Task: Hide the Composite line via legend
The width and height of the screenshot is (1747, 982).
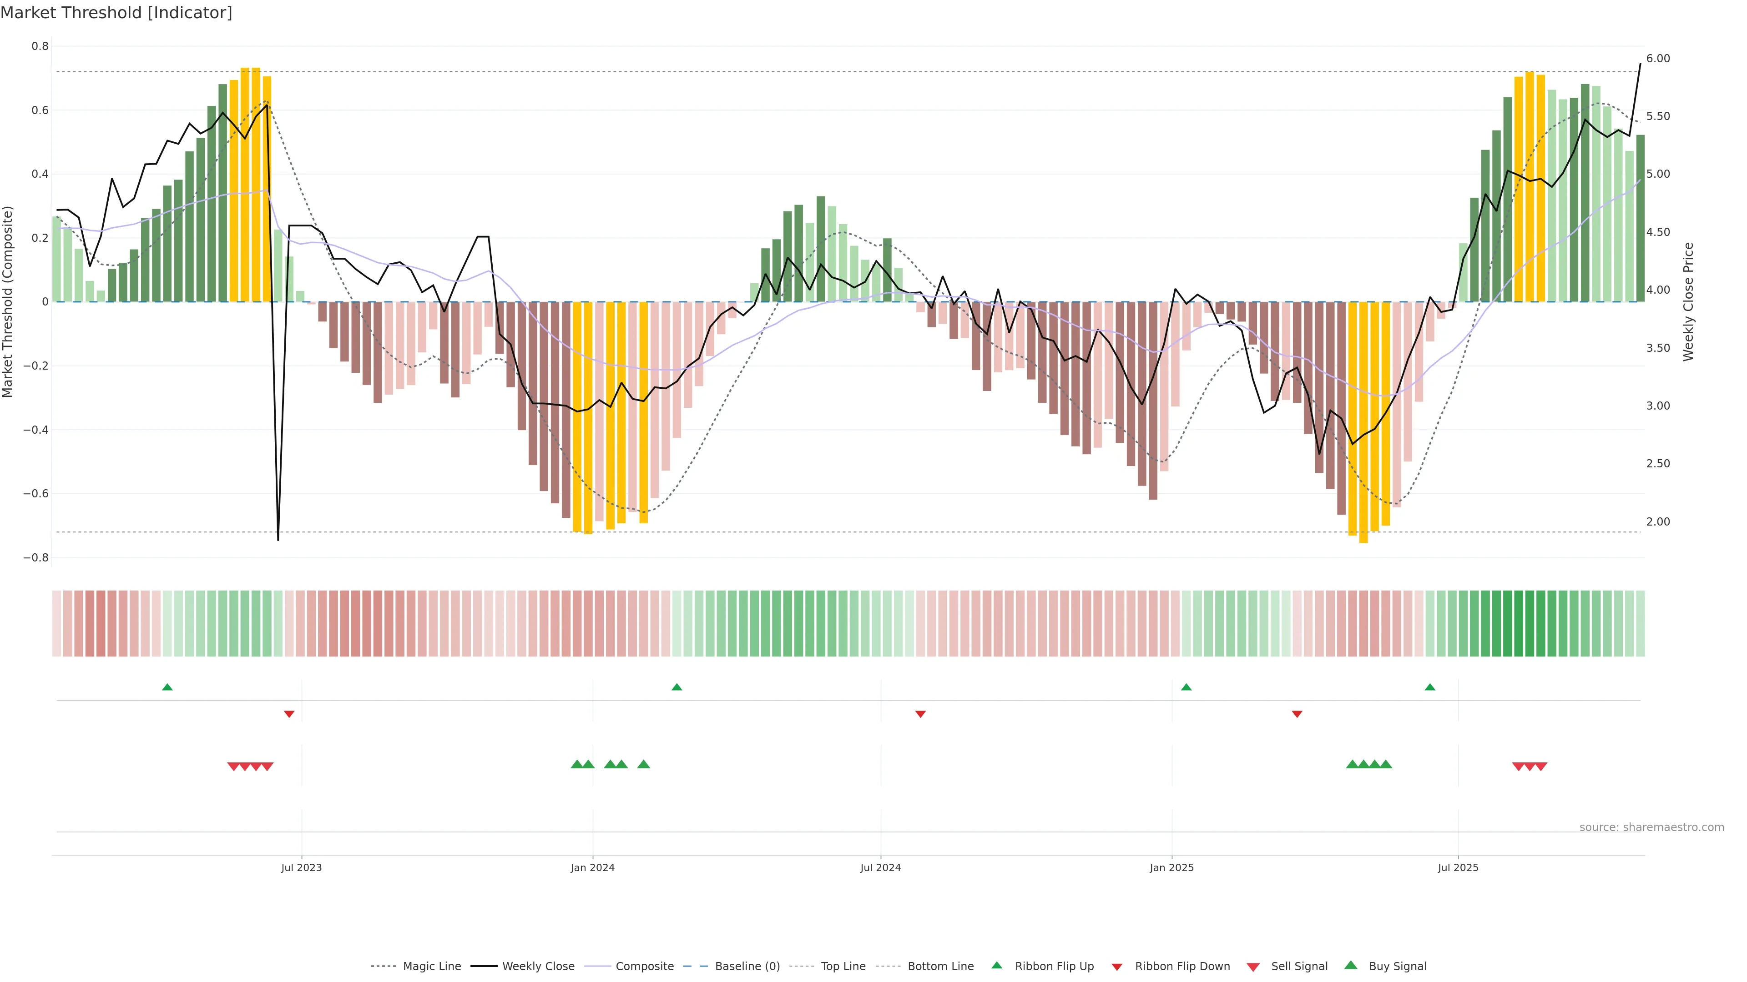Action: tap(644, 967)
